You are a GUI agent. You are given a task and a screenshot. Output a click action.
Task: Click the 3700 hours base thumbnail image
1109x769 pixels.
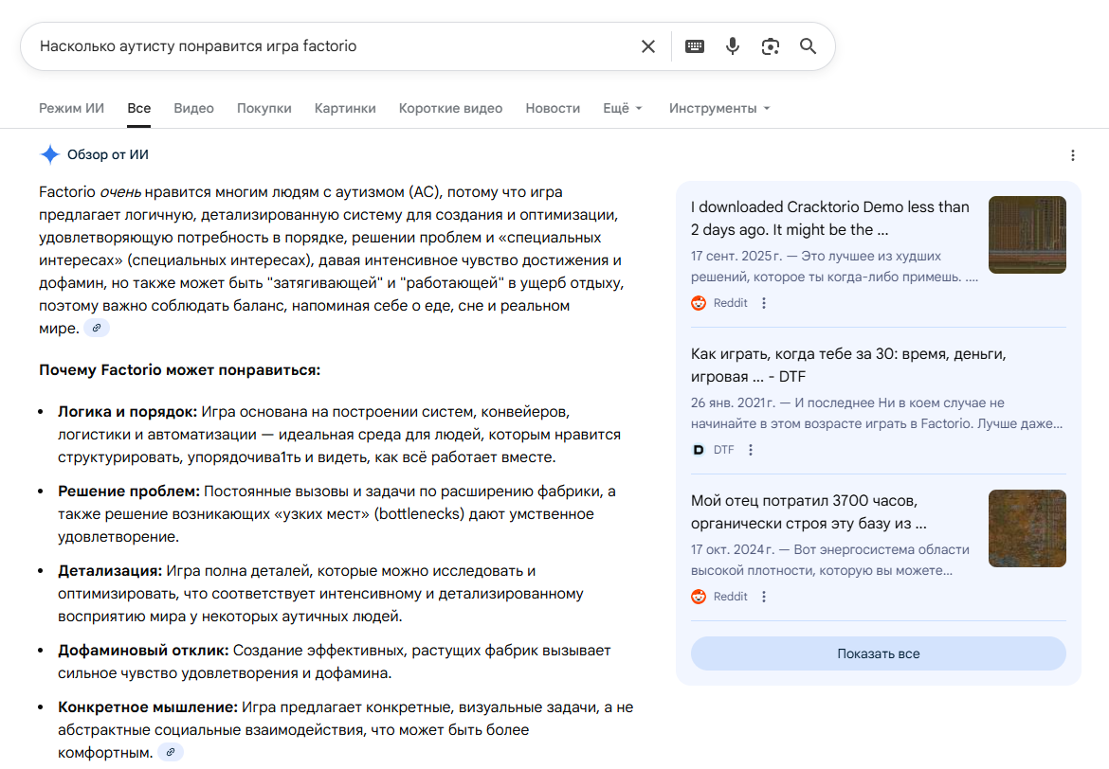pyautogui.click(x=1027, y=528)
